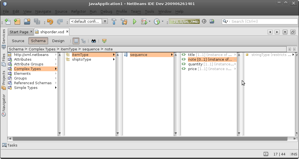Click the INS insert mode indicator
This screenshot has height=159, width=299.
[294, 154]
